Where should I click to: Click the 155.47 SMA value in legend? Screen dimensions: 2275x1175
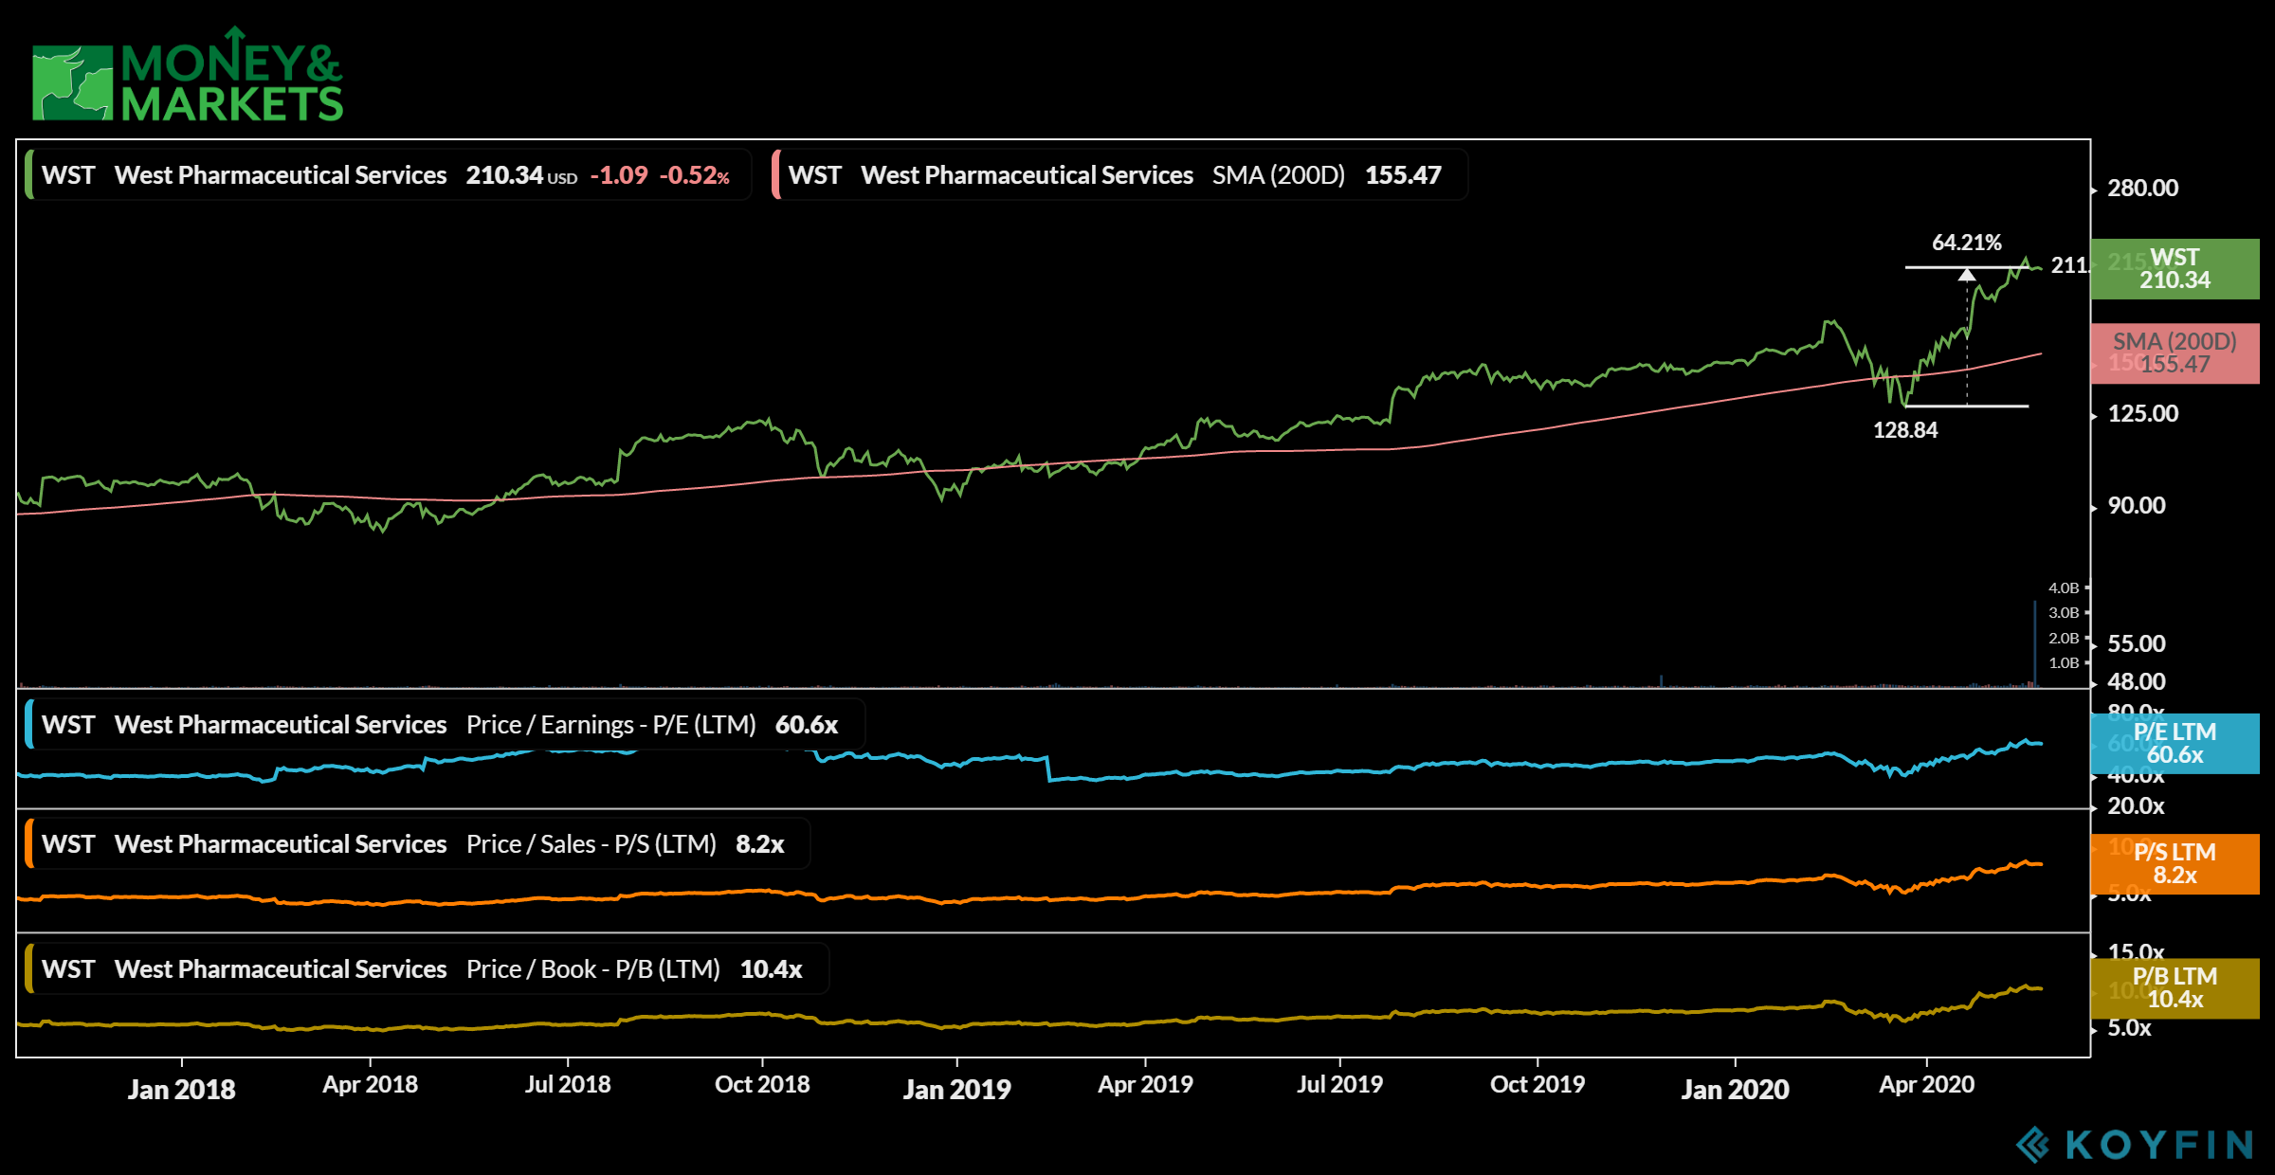1403,175
